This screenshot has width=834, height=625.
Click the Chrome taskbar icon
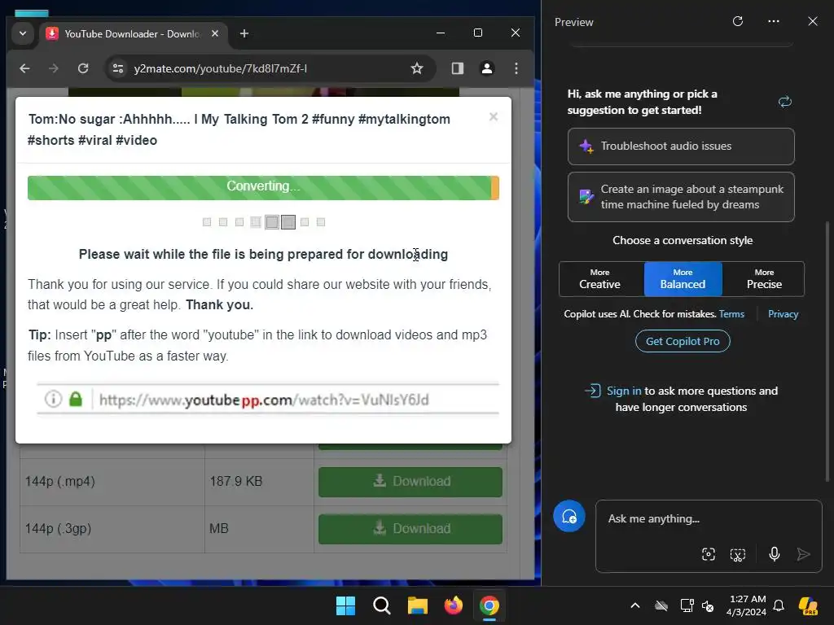coord(489,605)
